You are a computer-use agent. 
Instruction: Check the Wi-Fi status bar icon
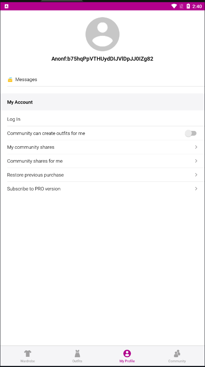174,6
